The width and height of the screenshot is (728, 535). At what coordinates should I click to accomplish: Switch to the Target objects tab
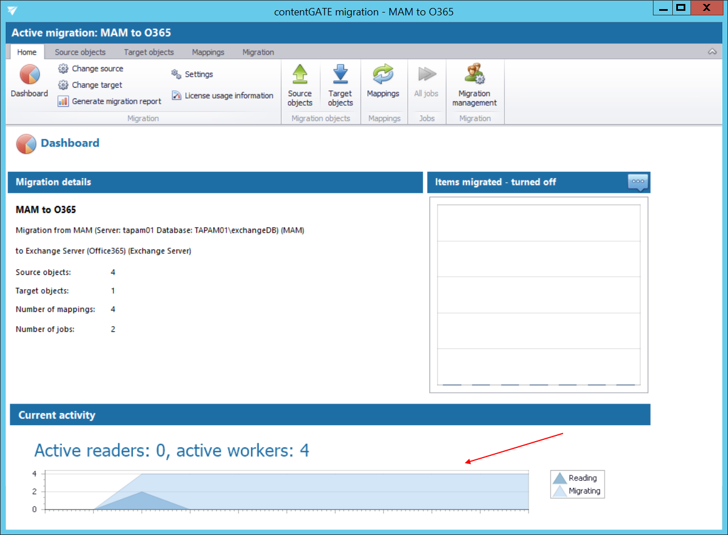click(x=149, y=52)
